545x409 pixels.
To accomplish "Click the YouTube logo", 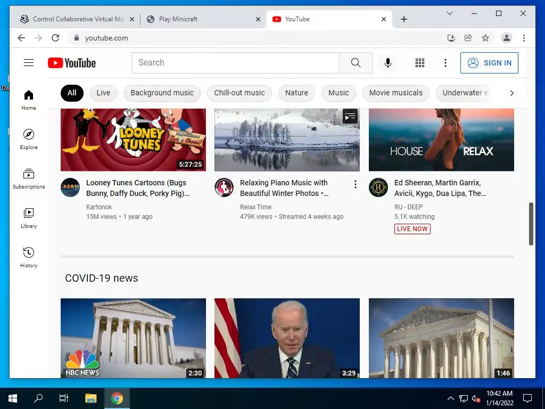I will tap(72, 63).
